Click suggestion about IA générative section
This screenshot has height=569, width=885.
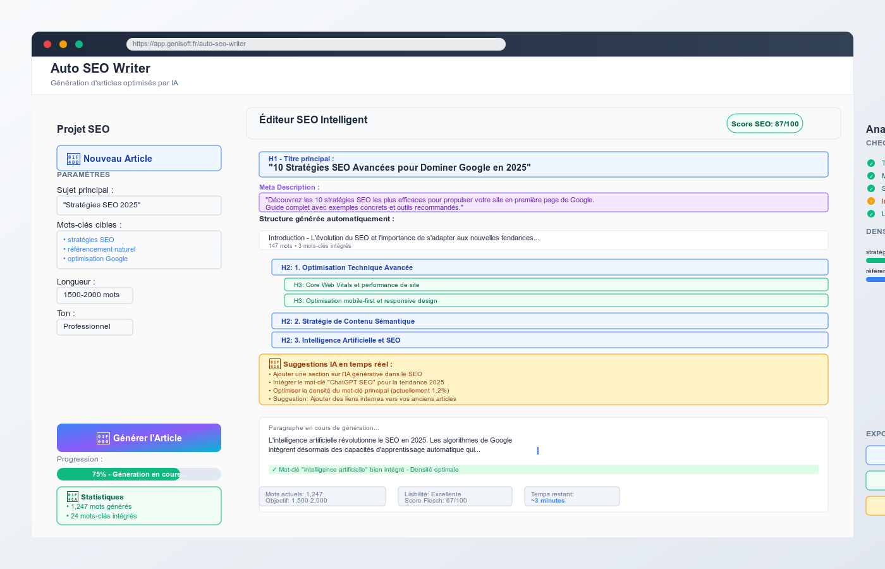click(345, 374)
